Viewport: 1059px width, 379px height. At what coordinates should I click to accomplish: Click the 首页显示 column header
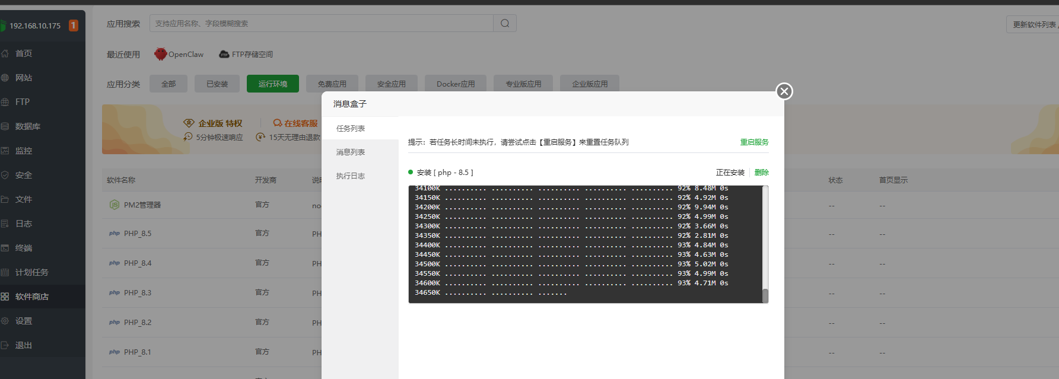pyautogui.click(x=893, y=180)
